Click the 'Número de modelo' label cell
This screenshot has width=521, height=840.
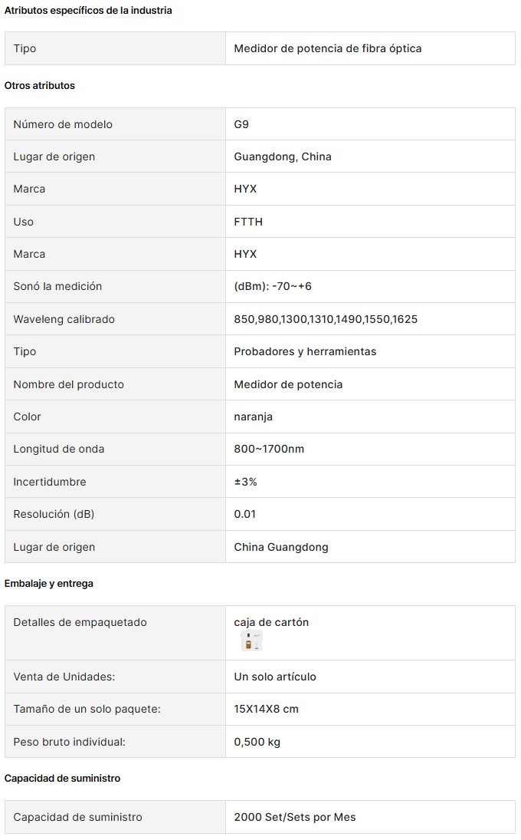point(115,124)
